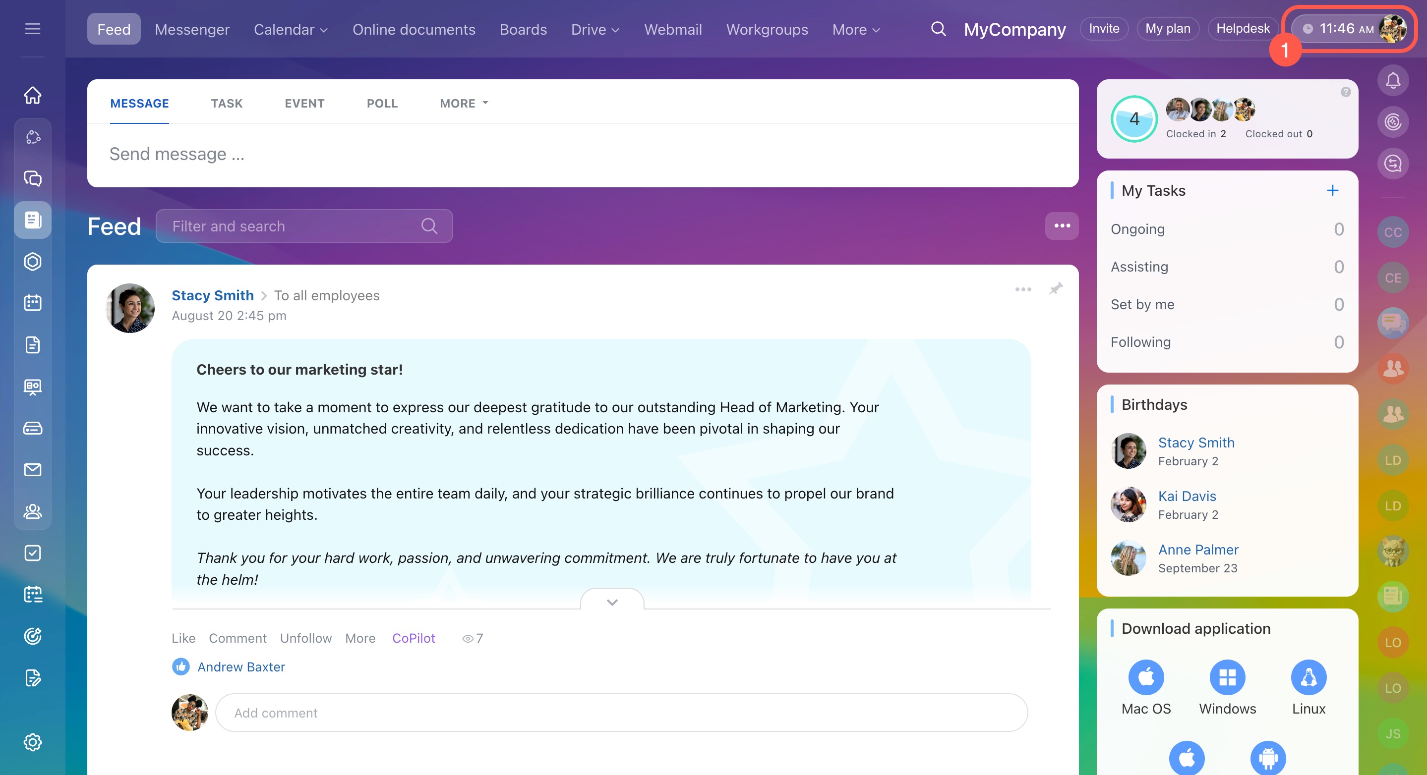
Task: Expand the Calendar dropdown menu
Action: click(x=291, y=29)
